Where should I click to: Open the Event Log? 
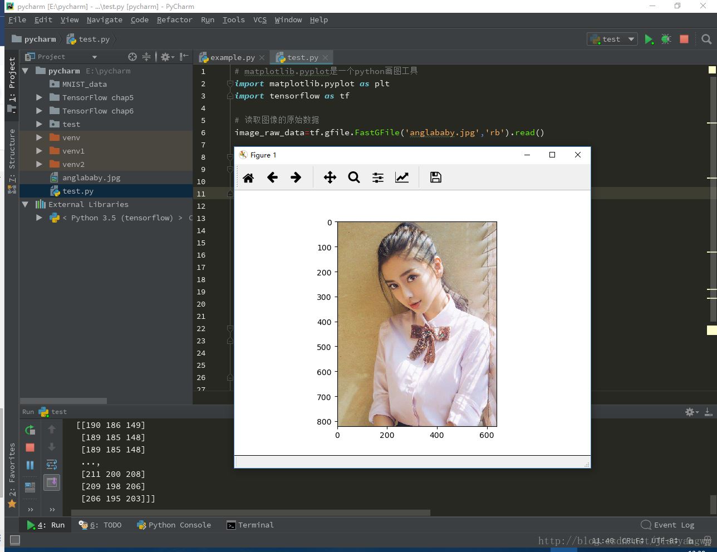[x=668, y=525]
